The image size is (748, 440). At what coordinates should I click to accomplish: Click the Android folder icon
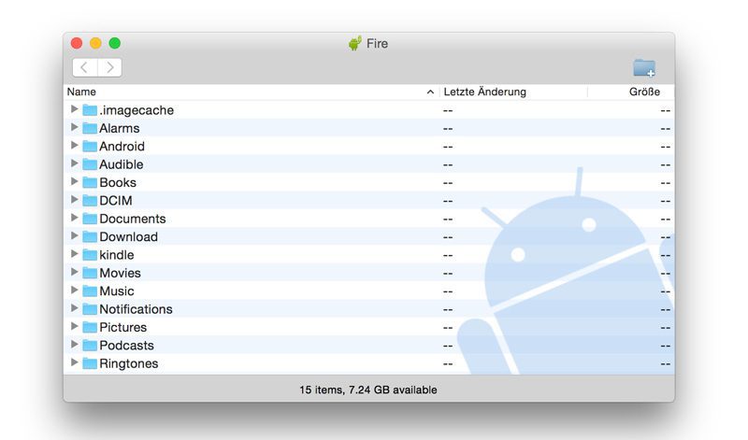point(90,147)
